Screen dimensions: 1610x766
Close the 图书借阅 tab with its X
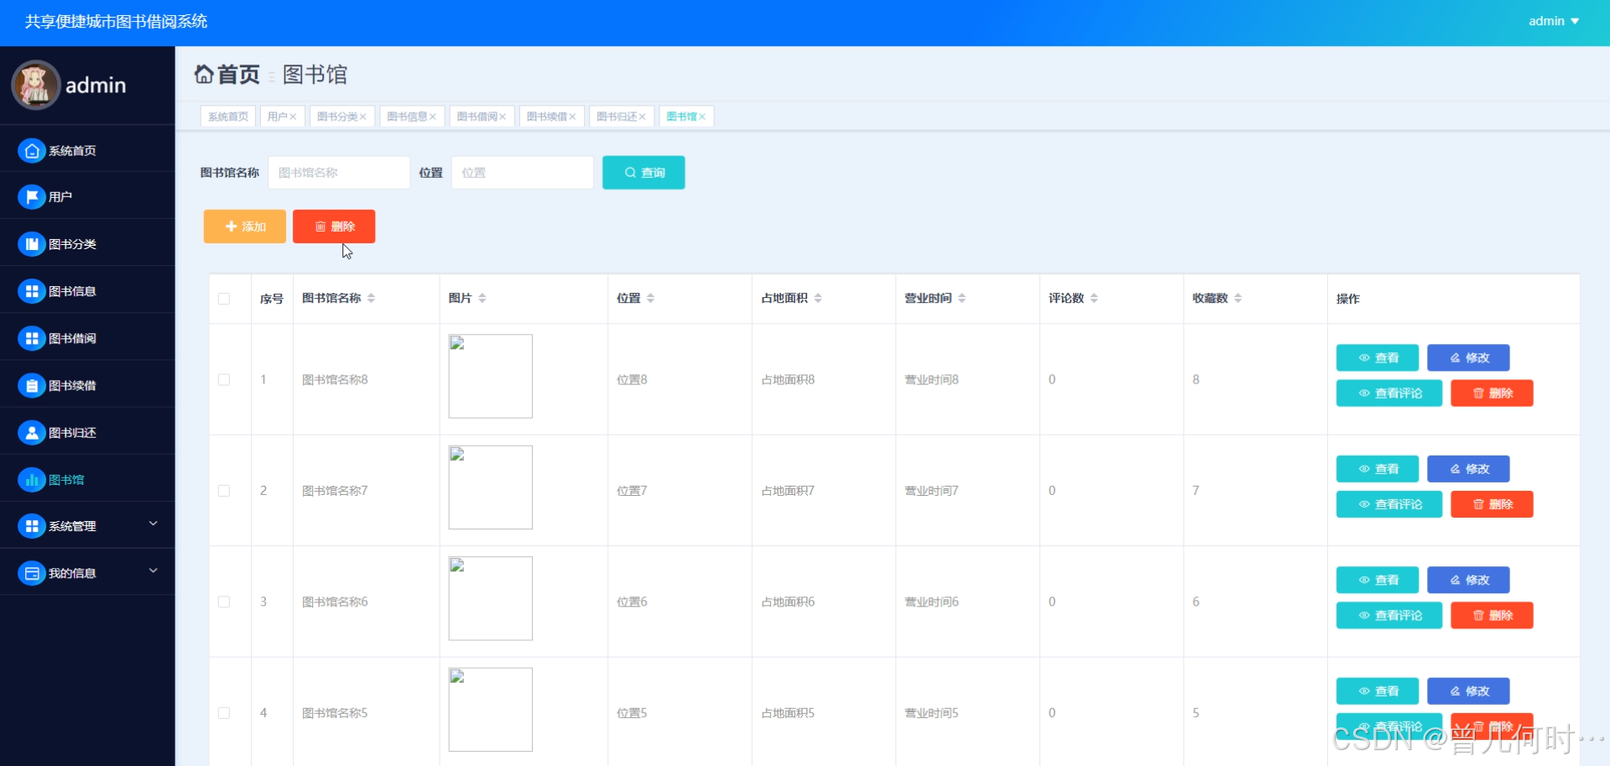pos(503,117)
